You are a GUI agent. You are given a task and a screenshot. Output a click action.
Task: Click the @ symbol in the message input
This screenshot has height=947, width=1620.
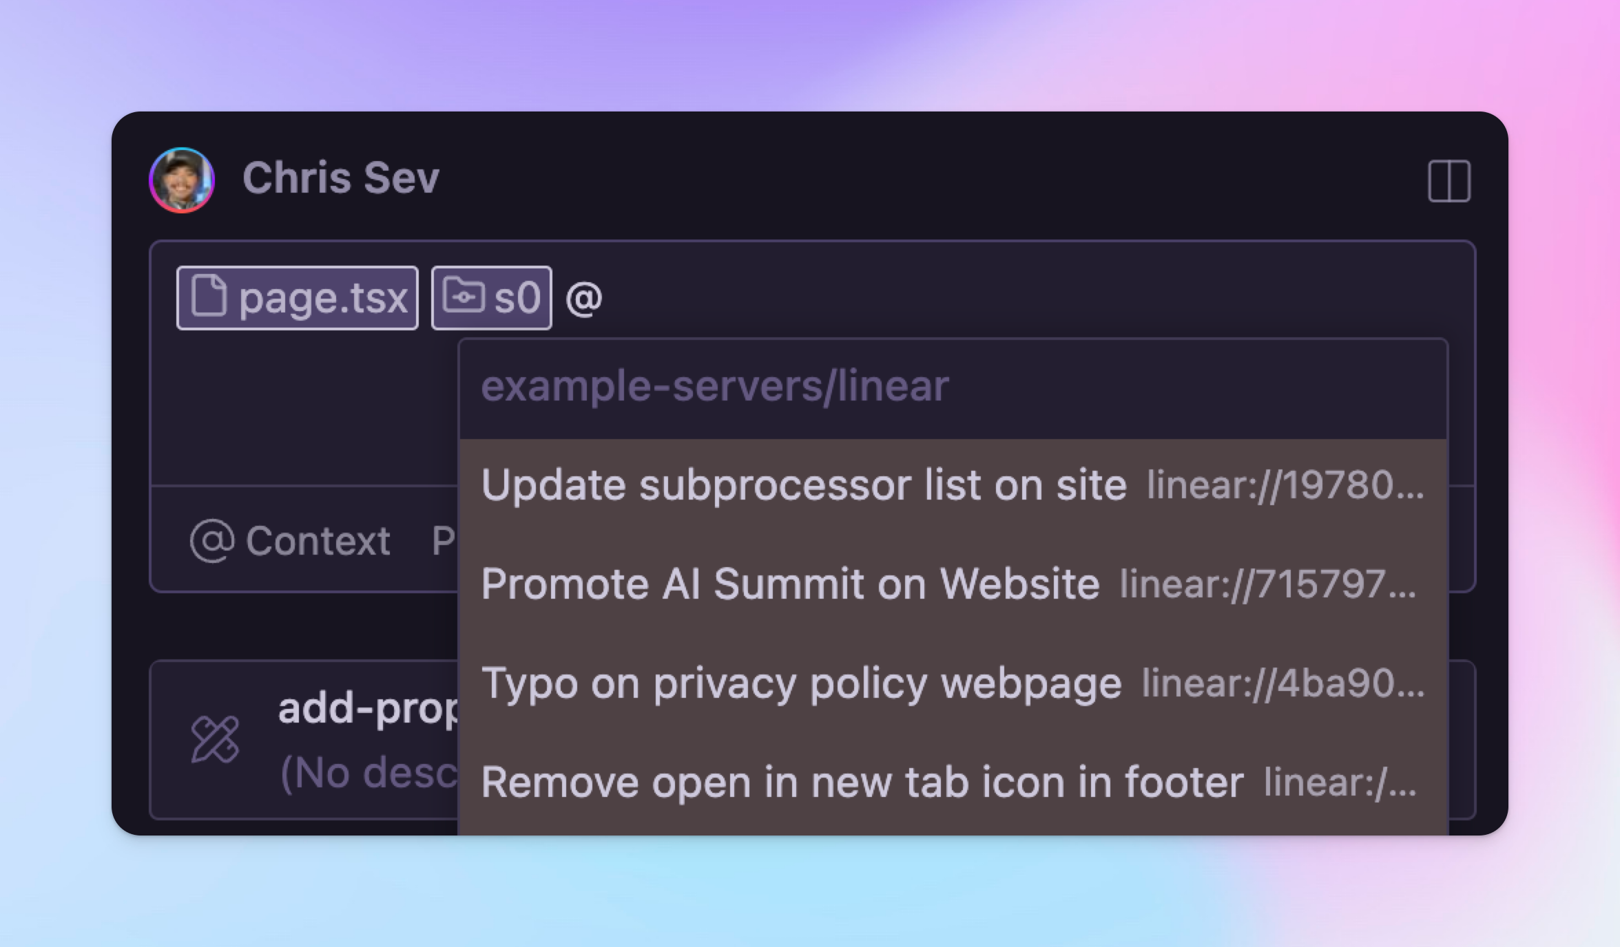click(584, 299)
